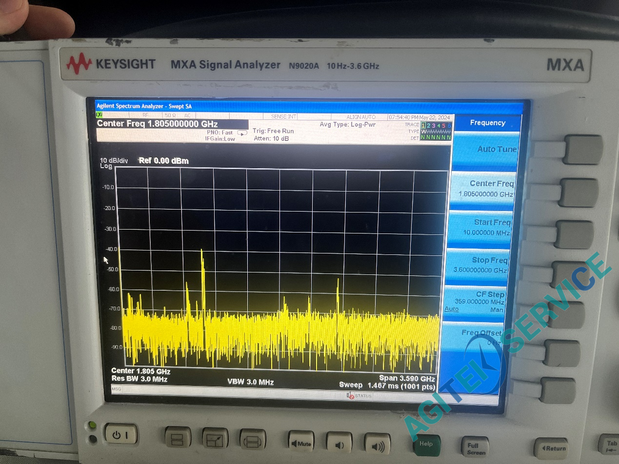619x464 pixels.
Task: Click the split window layout button
Action: click(177, 438)
